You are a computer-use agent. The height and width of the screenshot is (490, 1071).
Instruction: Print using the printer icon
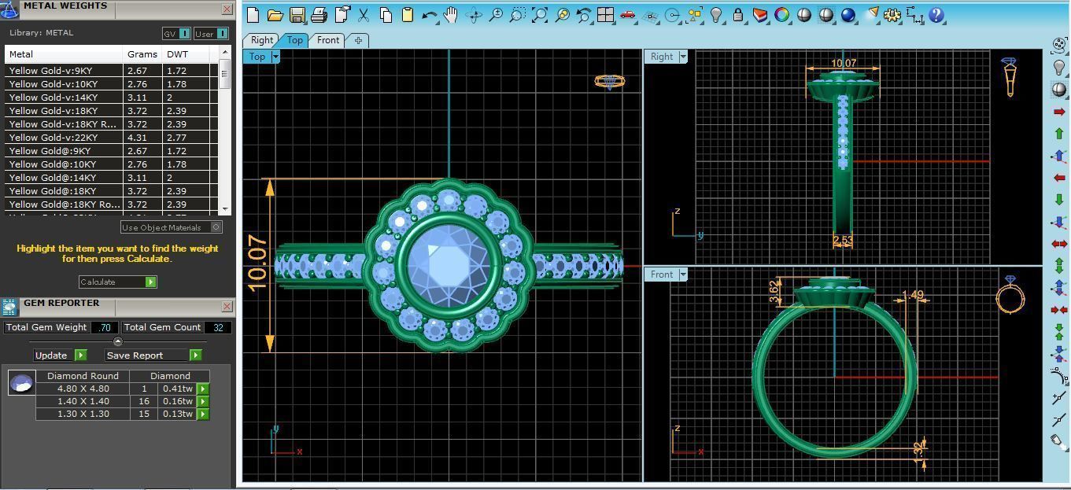(x=319, y=15)
